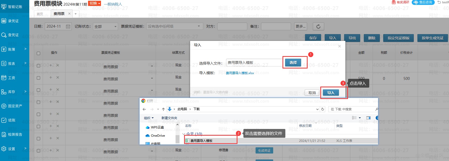Open the date calendar picker icon

point(68,26)
